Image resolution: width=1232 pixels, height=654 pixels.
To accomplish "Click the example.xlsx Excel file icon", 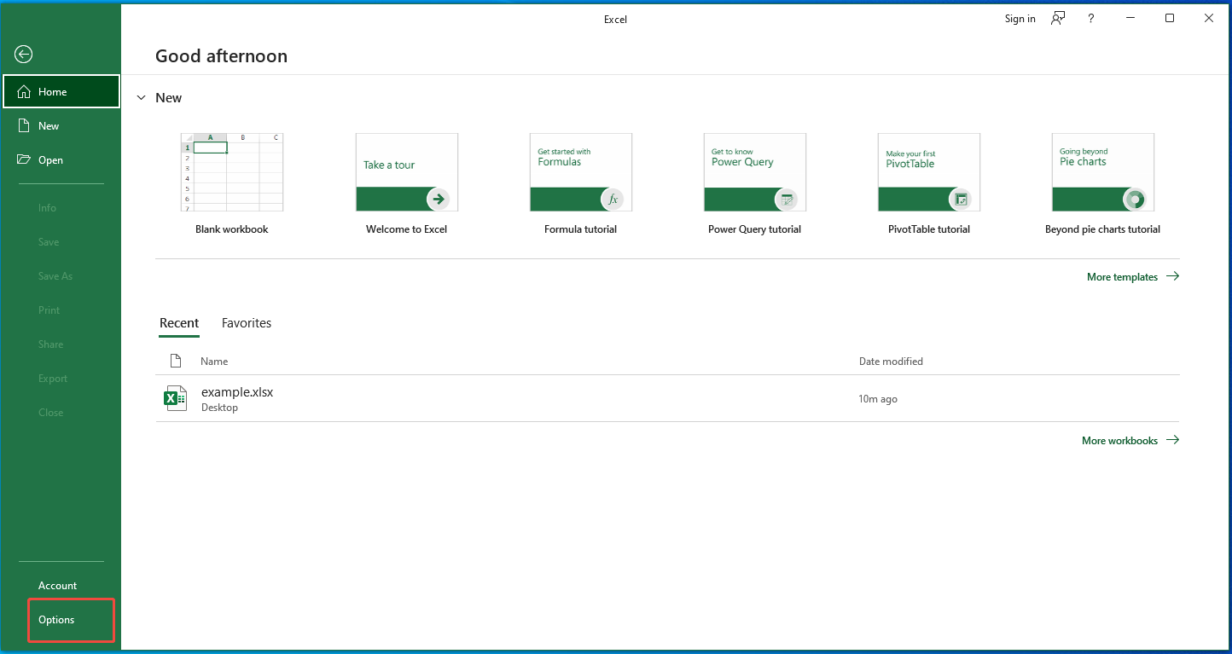I will tap(175, 398).
